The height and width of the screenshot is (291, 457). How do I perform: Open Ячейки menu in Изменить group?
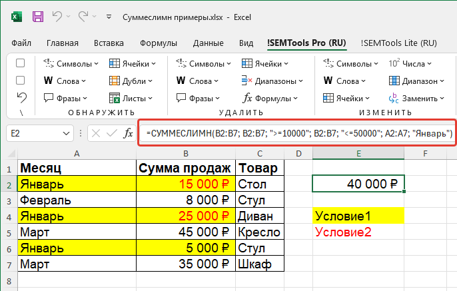346,99
